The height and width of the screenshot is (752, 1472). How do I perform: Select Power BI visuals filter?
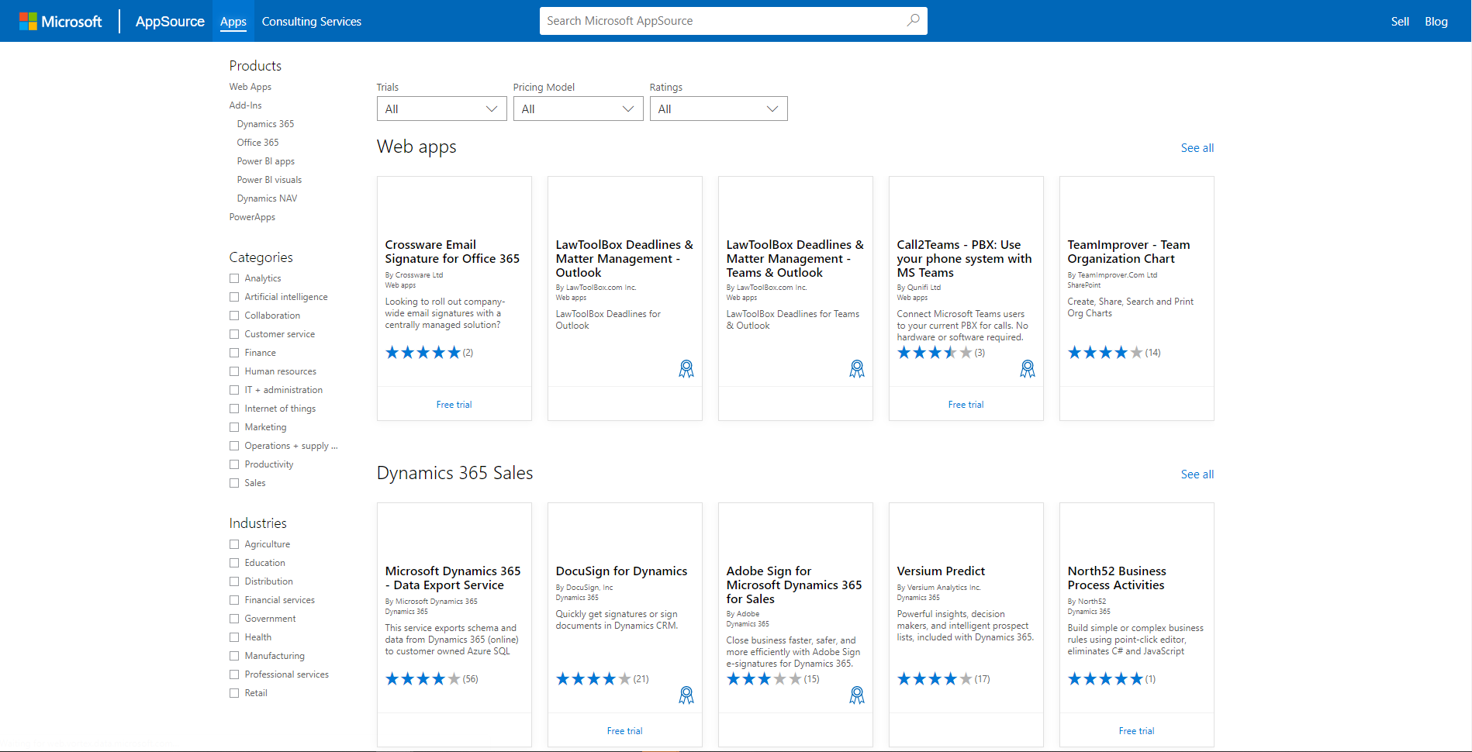[270, 180]
